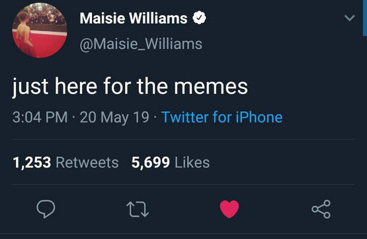Expand the tweet options chevron

coord(349,18)
